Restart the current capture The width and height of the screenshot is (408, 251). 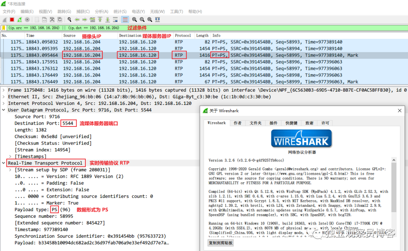pyautogui.click(x=20, y=20)
